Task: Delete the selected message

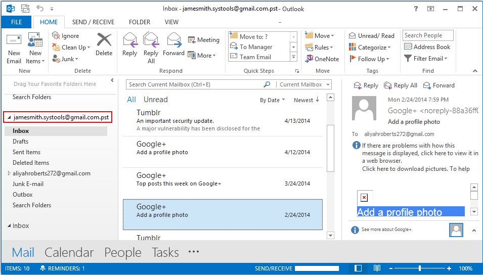Action: (x=104, y=44)
